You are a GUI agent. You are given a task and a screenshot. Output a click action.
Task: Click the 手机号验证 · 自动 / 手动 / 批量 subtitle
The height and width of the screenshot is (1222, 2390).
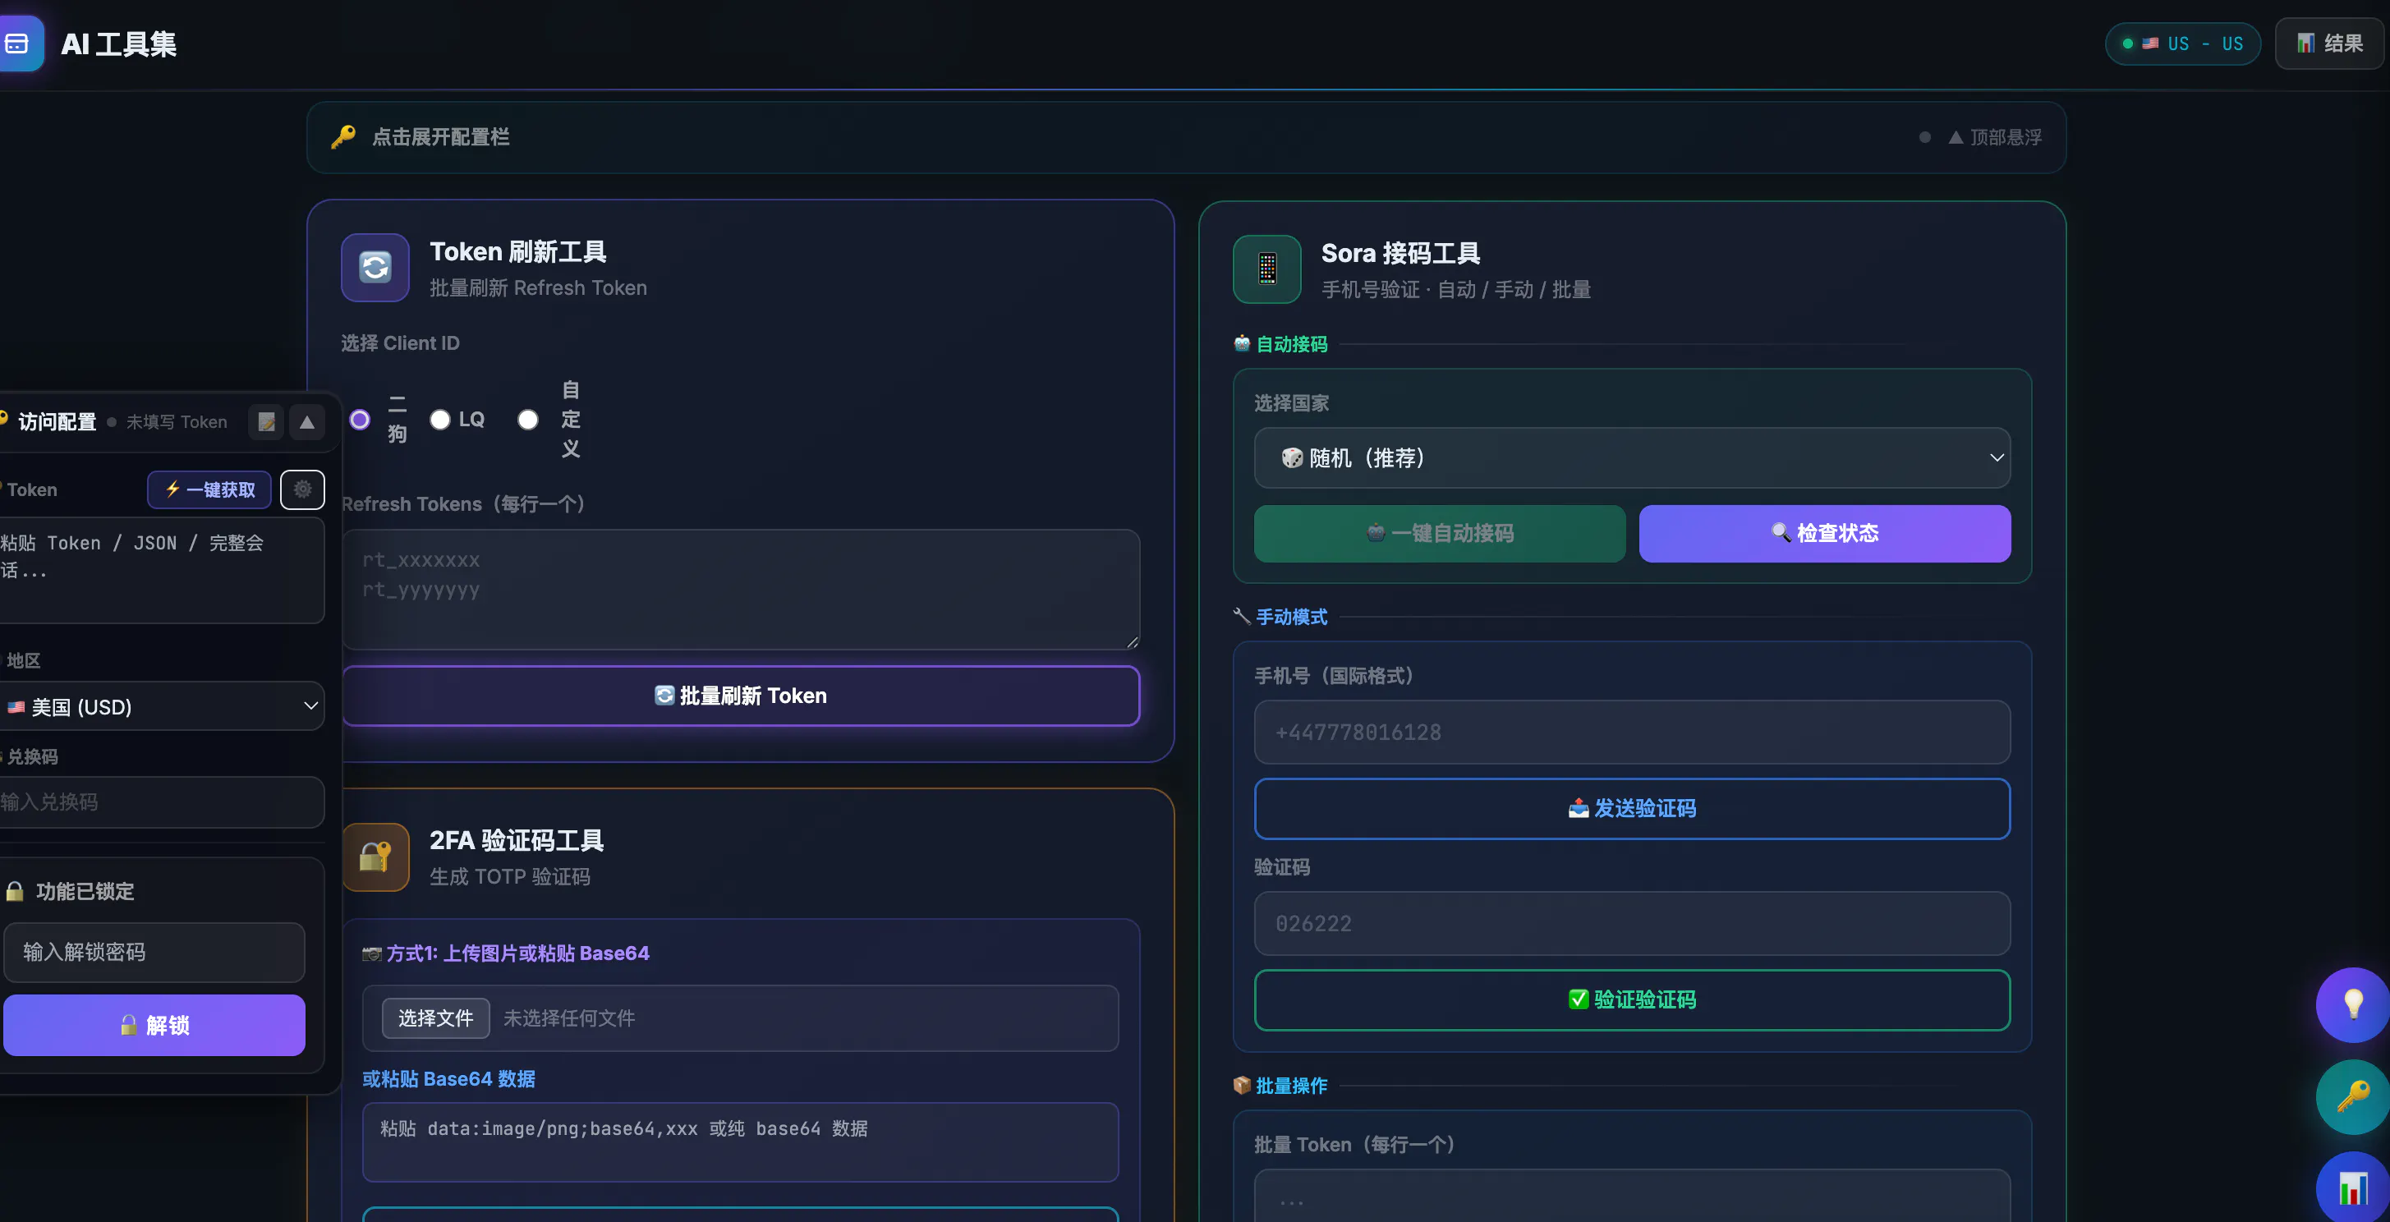1455,290
